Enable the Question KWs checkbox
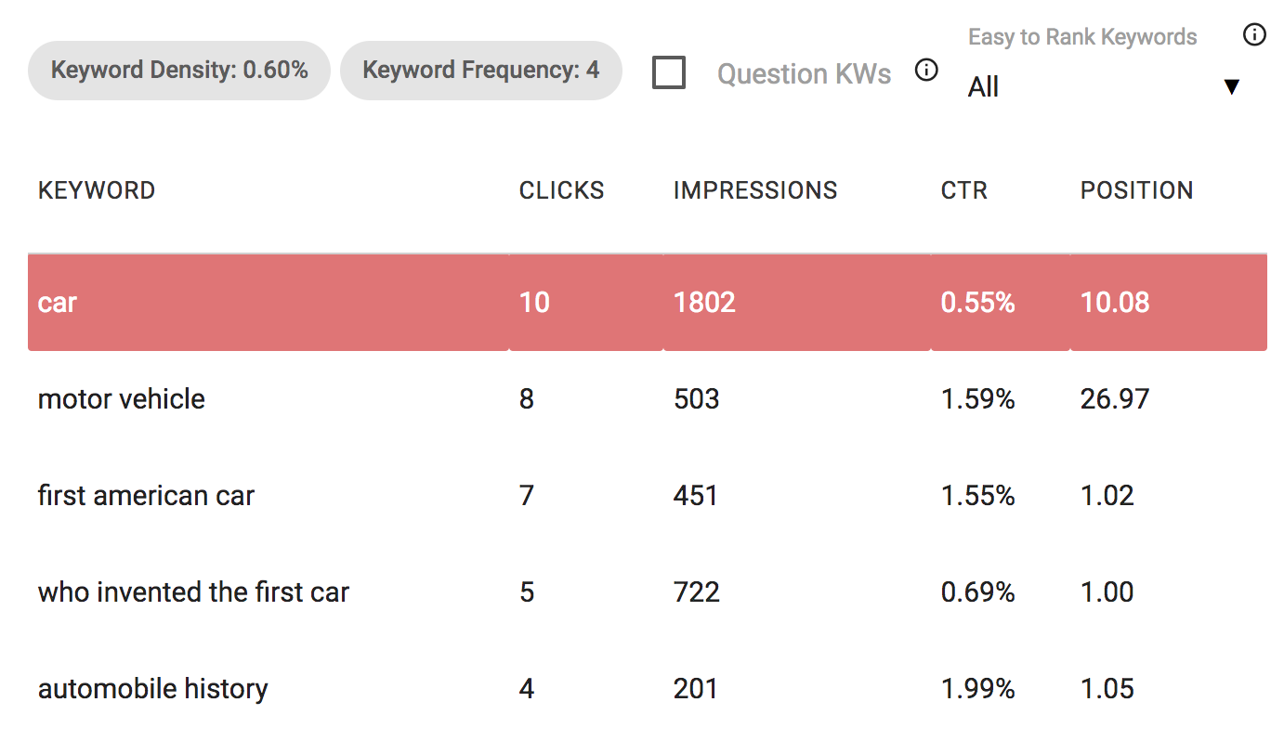 click(x=669, y=71)
